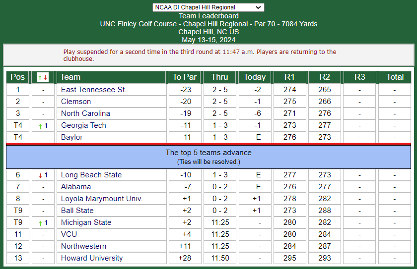The image size is (417, 269).
Task: Click the May 13-15, 2024 date text
Action: coord(208,40)
